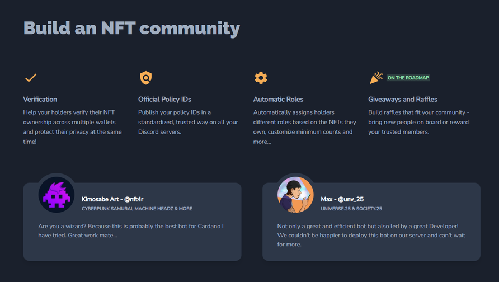Select the Kimosabe Art testimonial quote text
The image size is (499, 282).
[x=131, y=231]
